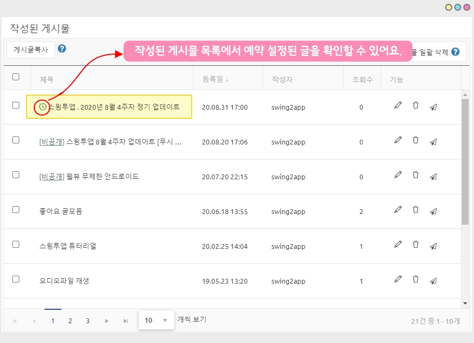474x343 pixels.
Task: Click the edit pencil for 스윙투앱 튜터리얼 post
Action: (397, 245)
